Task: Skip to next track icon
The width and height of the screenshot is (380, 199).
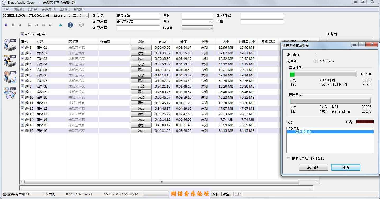Action: [51, 25]
